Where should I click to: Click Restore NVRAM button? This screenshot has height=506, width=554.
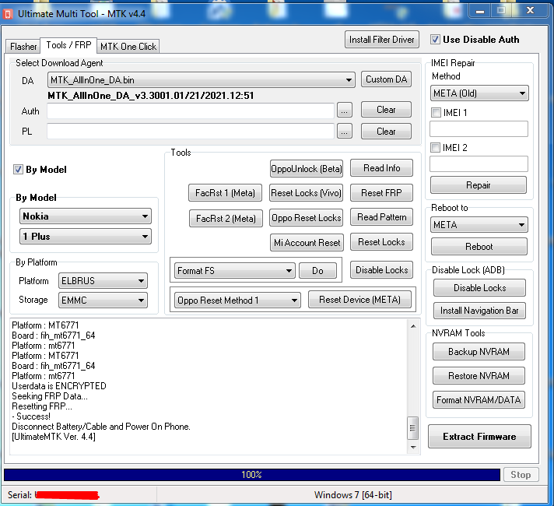pos(479,375)
